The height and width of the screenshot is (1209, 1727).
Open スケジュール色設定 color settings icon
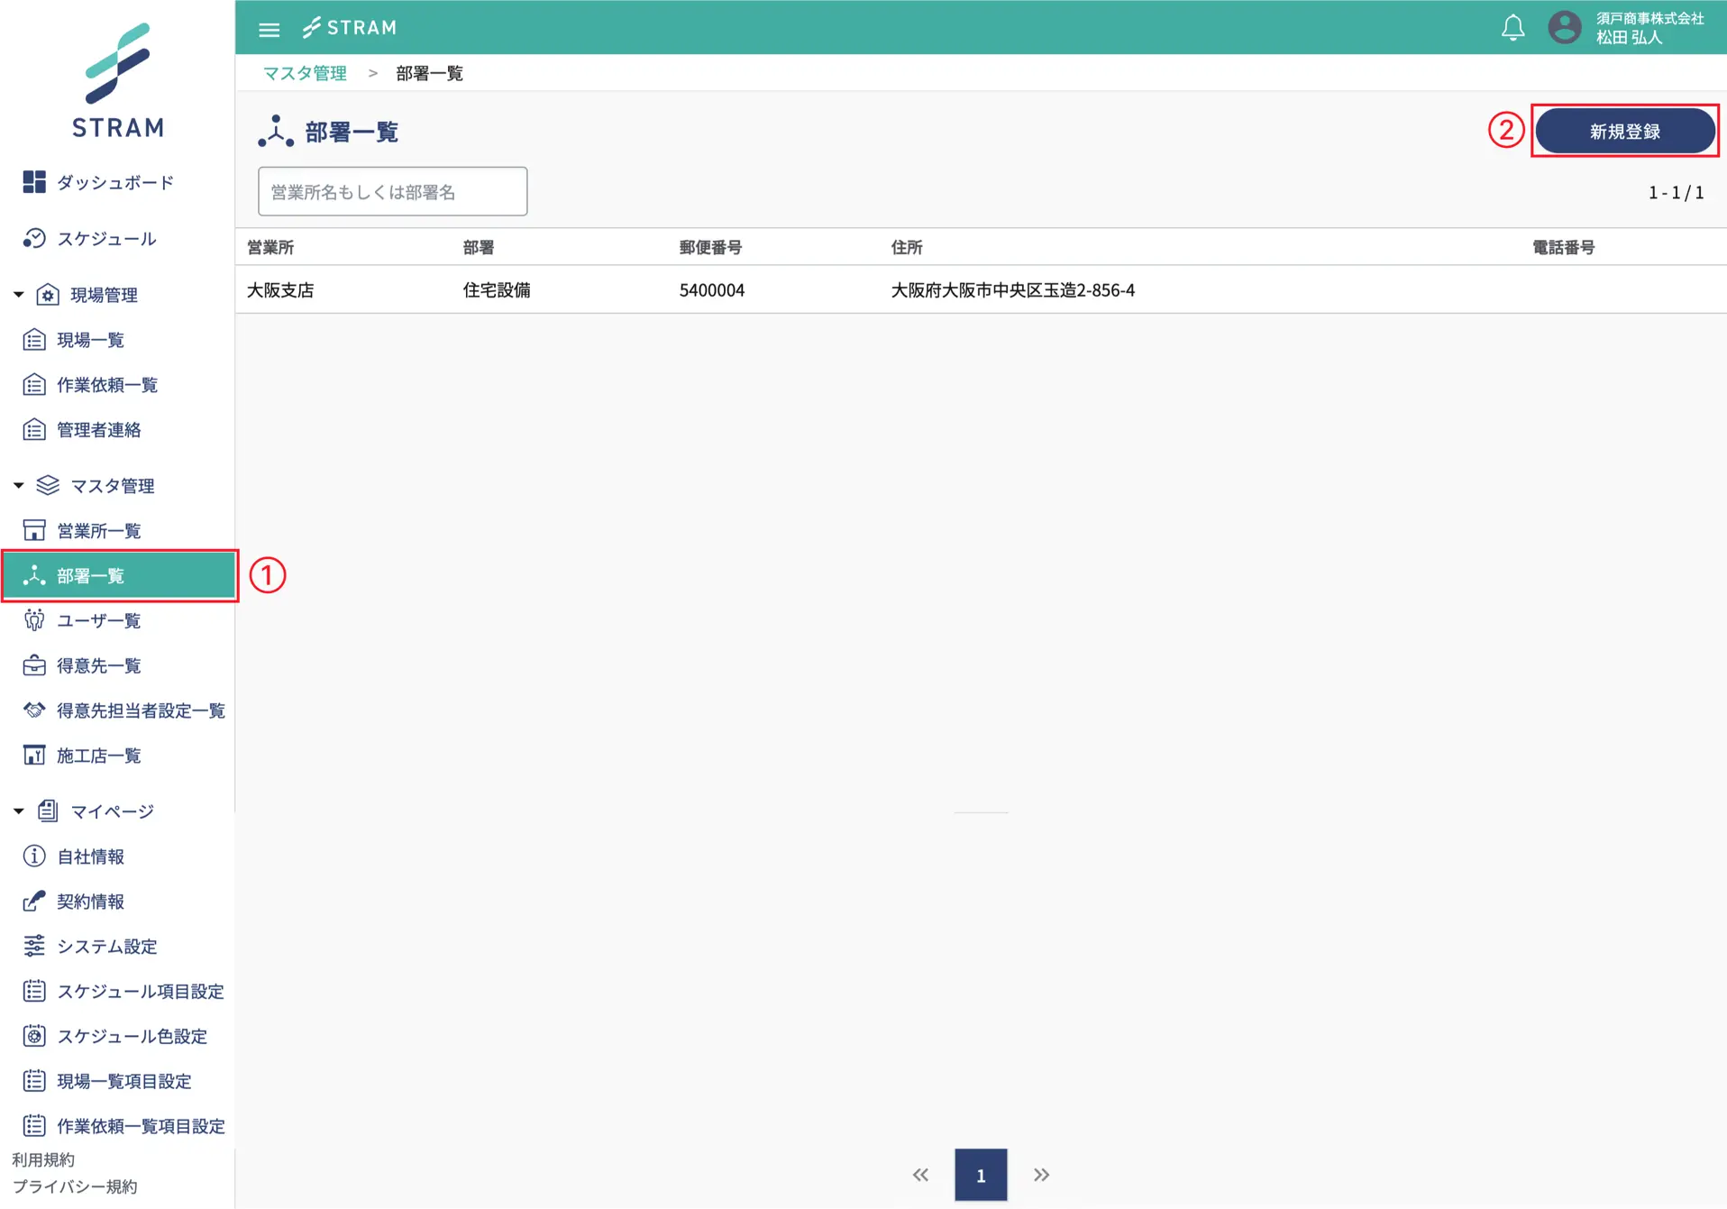pyautogui.click(x=34, y=1036)
